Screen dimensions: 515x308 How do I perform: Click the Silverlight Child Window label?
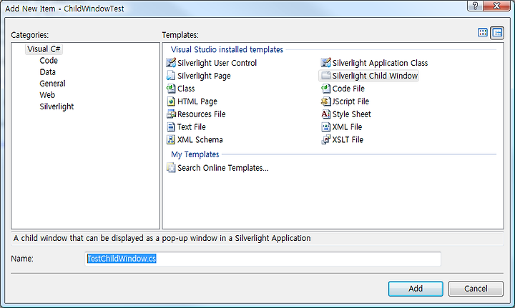pos(375,76)
